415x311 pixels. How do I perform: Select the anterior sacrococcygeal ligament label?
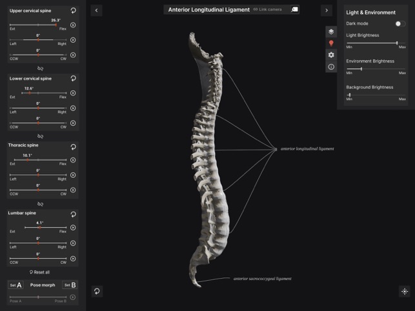click(262, 279)
